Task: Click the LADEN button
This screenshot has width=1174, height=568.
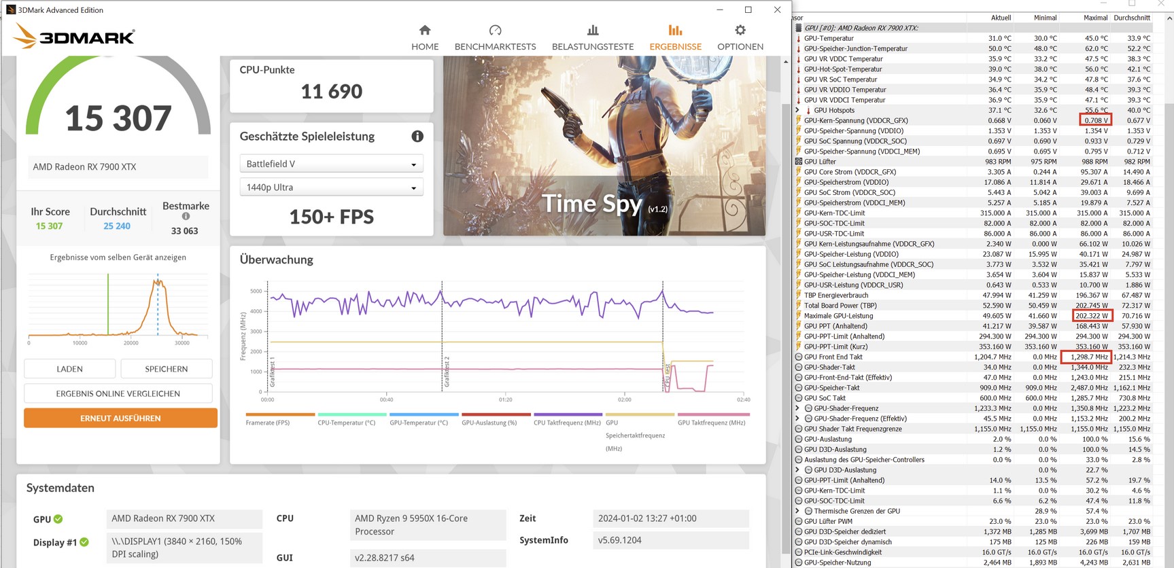Action: pyautogui.click(x=70, y=369)
